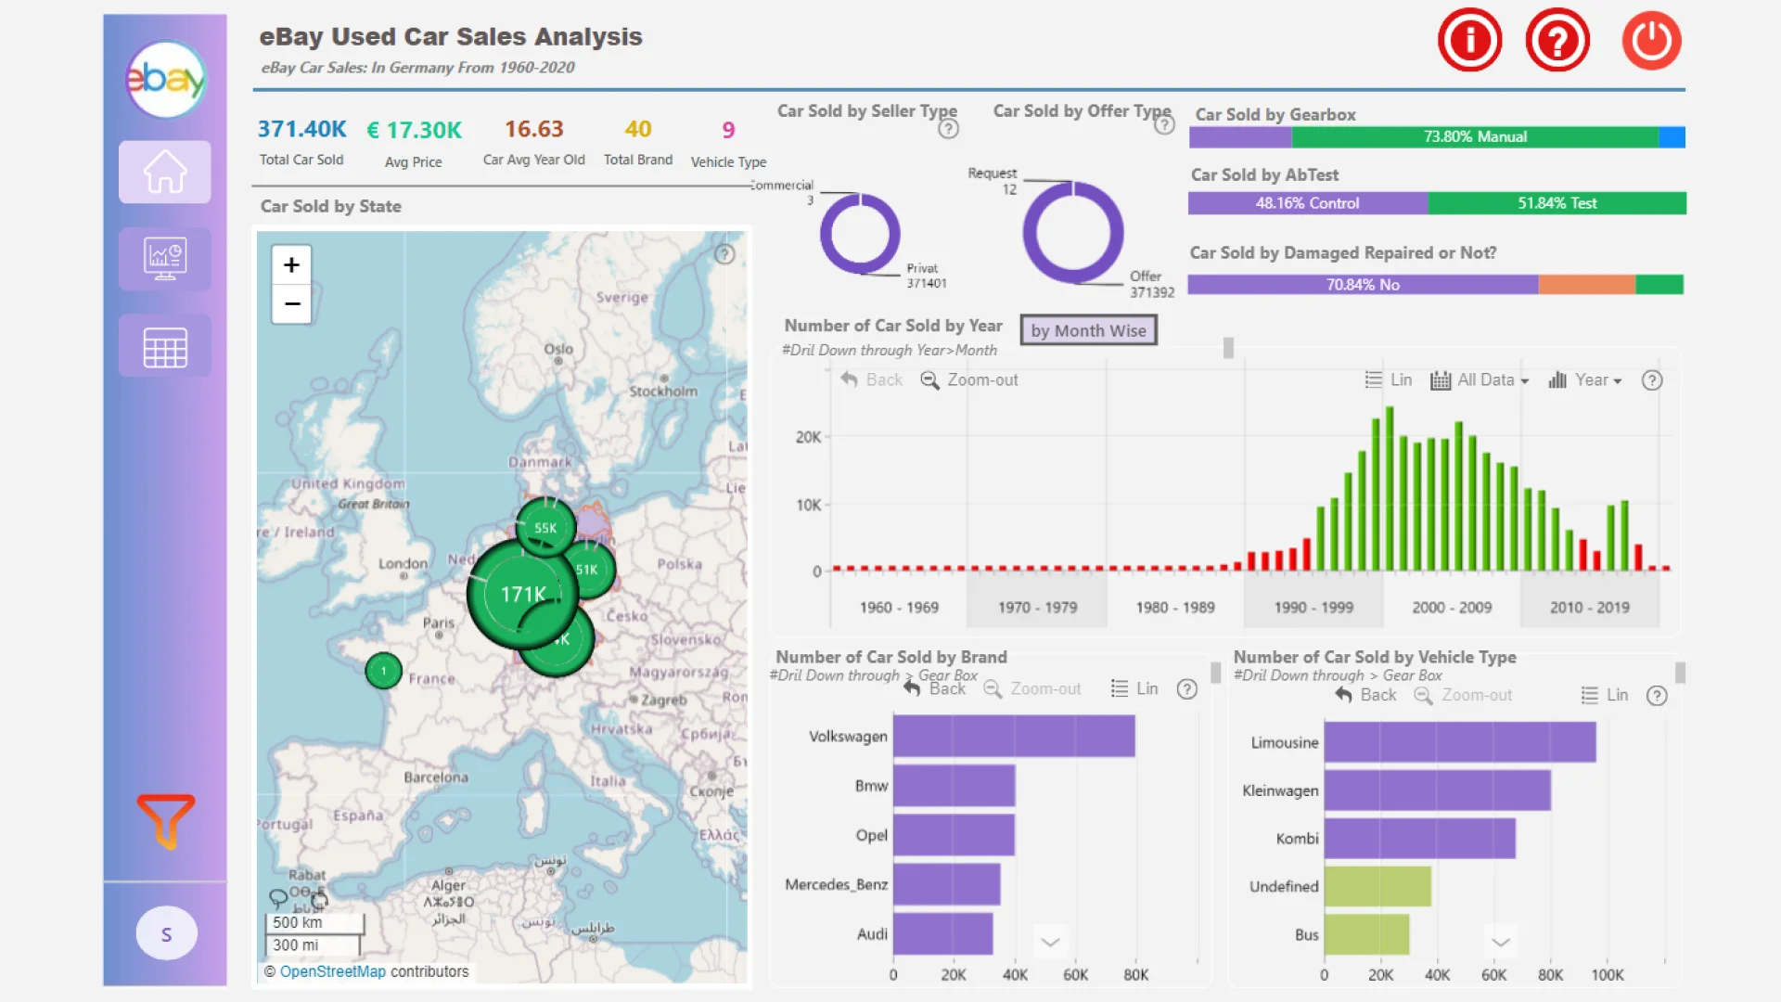Select the 70.84% No damaged segment
This screenshot has height=1002, width=1781.
point(1363,285)
